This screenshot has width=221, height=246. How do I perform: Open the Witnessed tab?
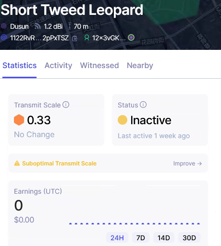99,66
